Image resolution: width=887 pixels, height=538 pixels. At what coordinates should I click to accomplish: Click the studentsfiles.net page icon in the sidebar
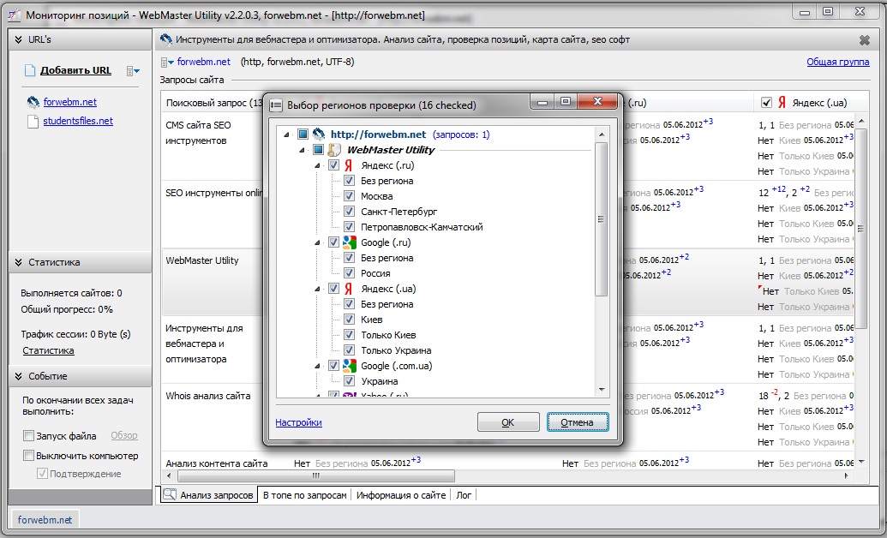tap(33, 122)
